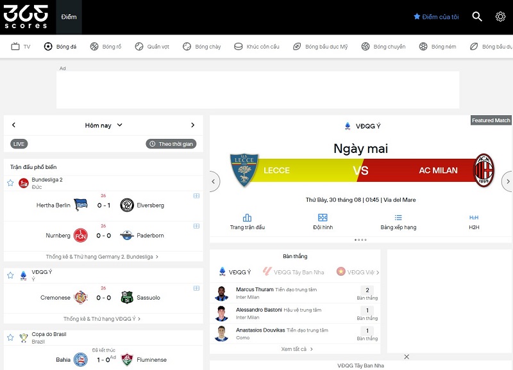Open Anastasios Douvikas player photo
This screenshot has width=513, height=370.
pyautogui.click(x=221, y=334)
